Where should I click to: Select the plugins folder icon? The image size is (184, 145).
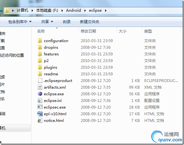click(x=40, y=67)
